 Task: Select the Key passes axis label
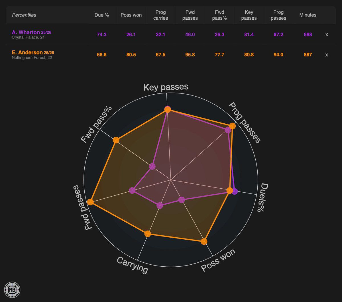[x=166, y=87]
